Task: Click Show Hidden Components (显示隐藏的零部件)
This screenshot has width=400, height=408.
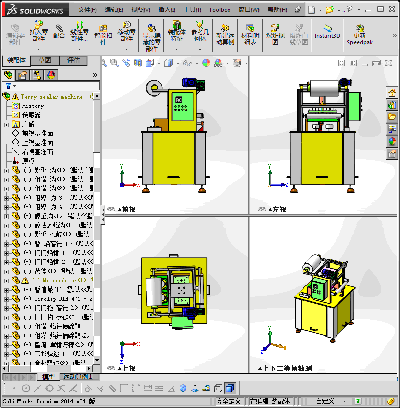Action: pyautogui.click(x=151, y=37)
